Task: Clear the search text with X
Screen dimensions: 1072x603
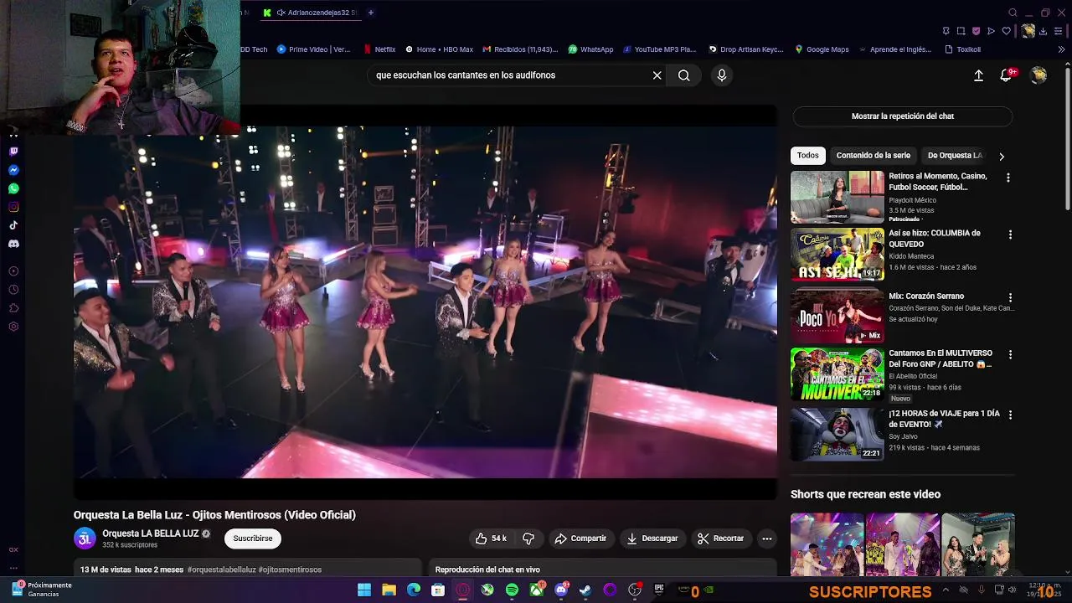Action: coord(657,75)
